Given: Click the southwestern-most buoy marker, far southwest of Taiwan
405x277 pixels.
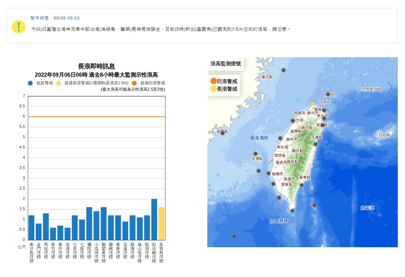Looking at the screenshot, I should (x=234, y=236).
